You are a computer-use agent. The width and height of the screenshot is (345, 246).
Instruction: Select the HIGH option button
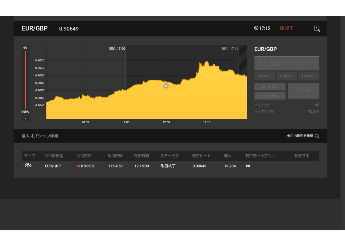270,87
